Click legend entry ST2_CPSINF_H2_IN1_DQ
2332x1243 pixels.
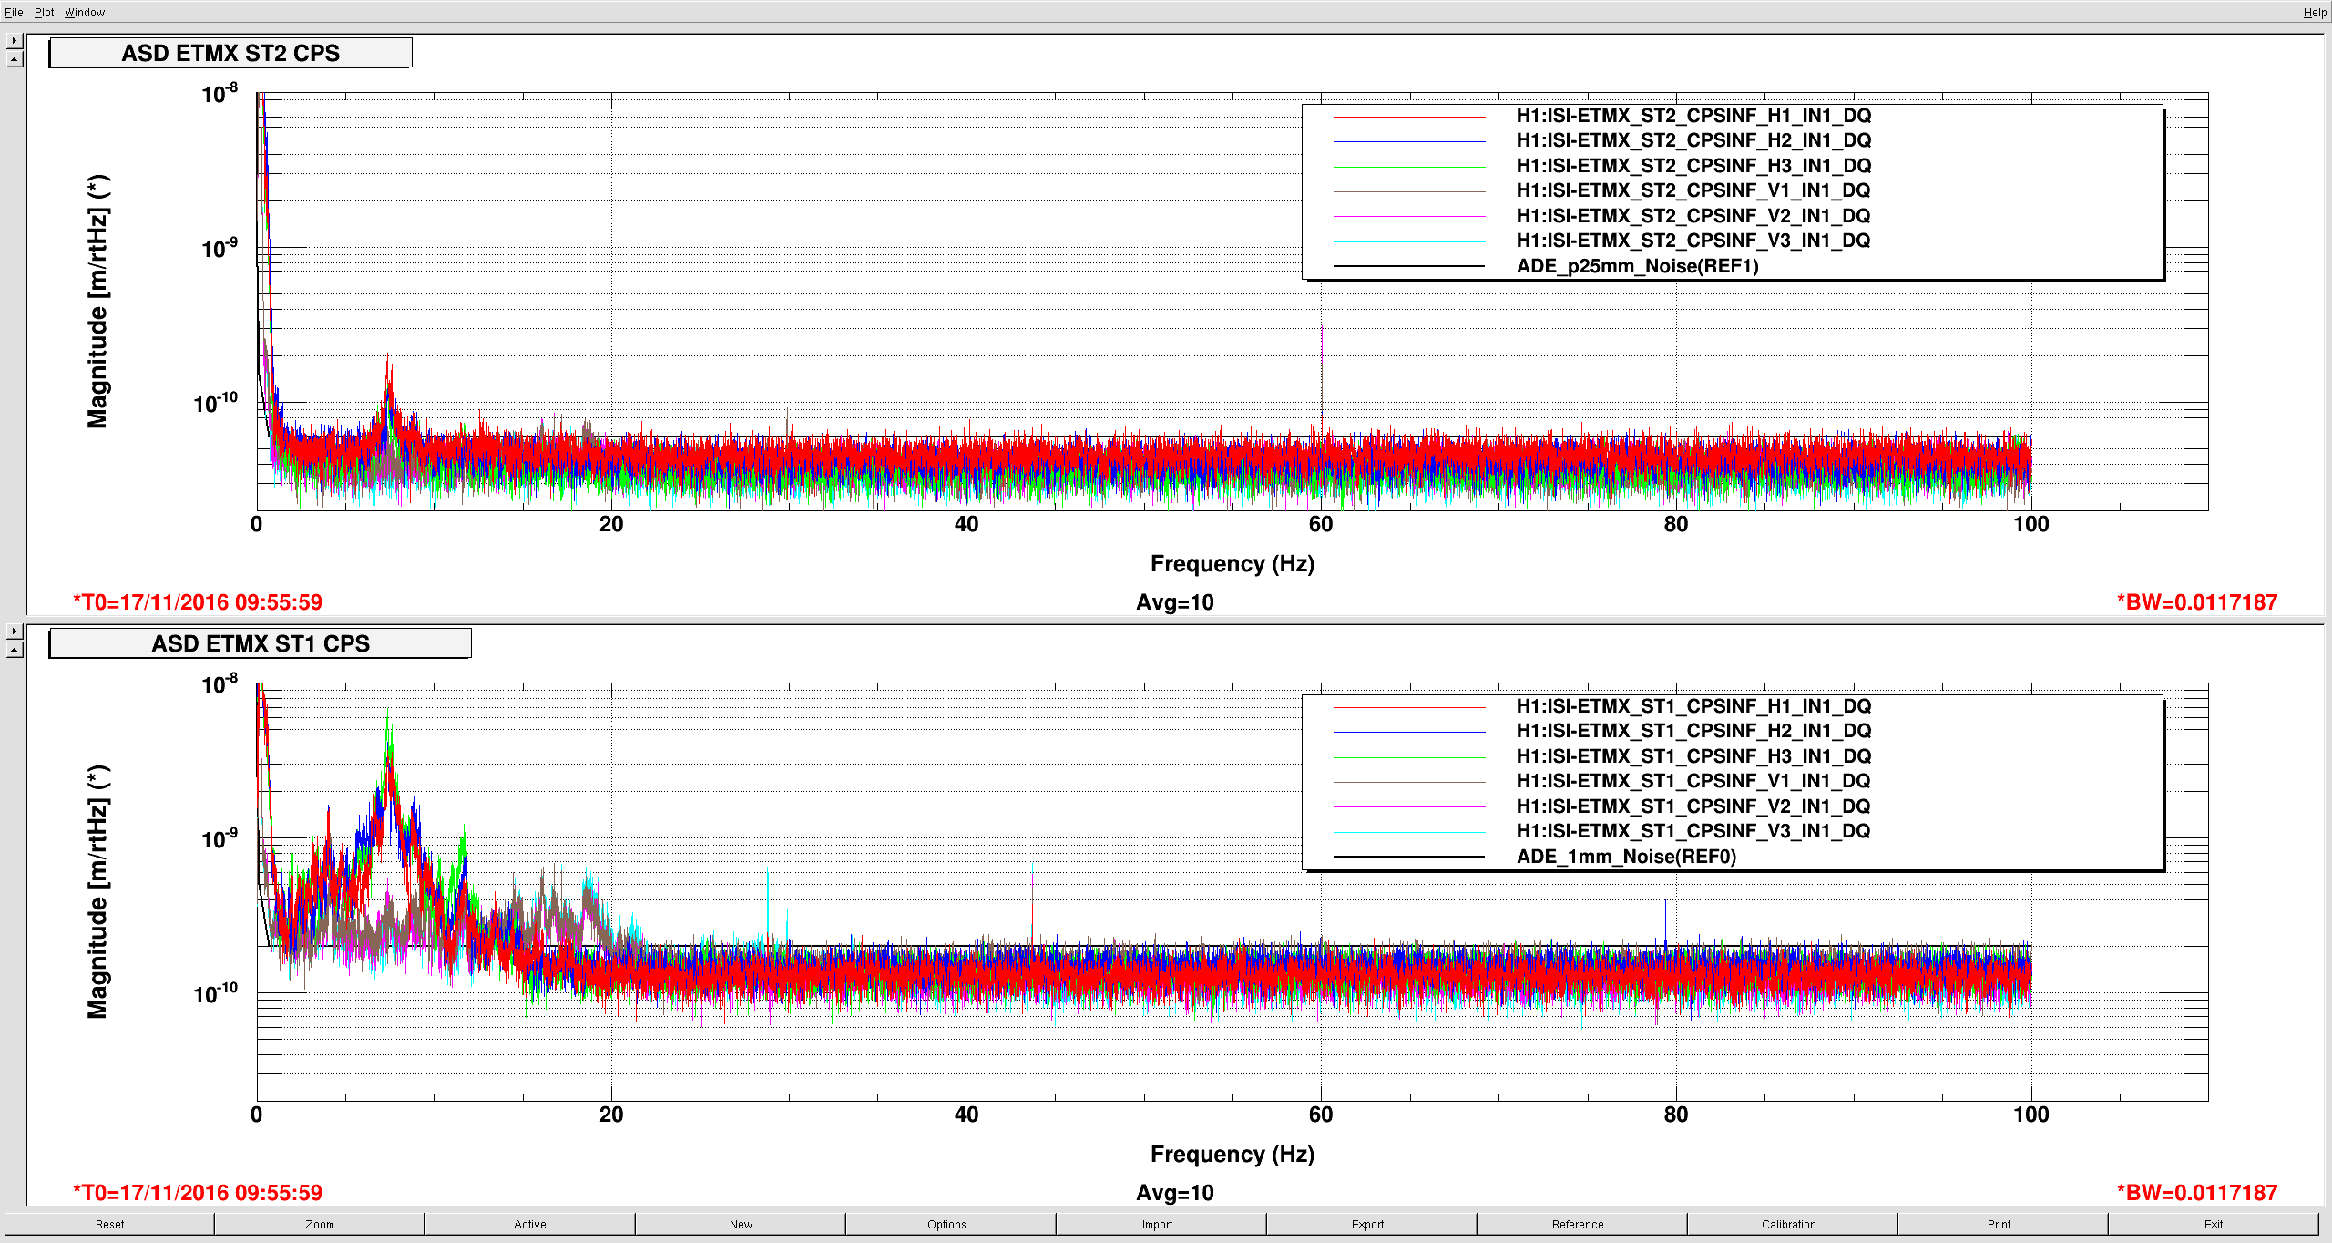1693,140
